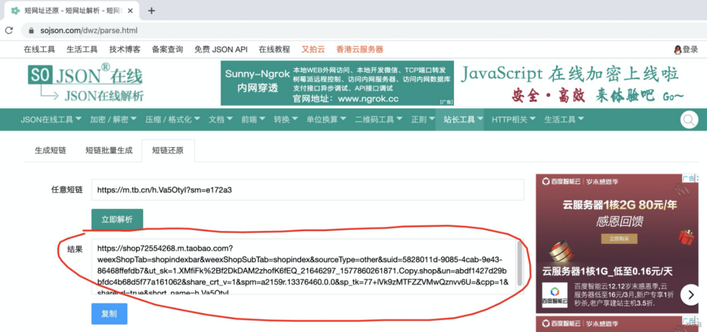
Task: Click the blue 复制 button
Action: coord(109,314)
